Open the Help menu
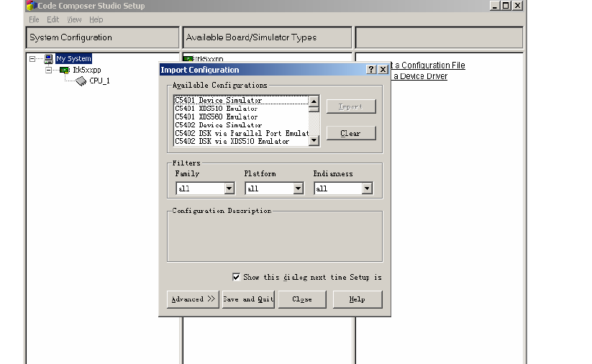The height and width of the screenshot is (364, 592). pyautogui.click(x=96, y=19)
